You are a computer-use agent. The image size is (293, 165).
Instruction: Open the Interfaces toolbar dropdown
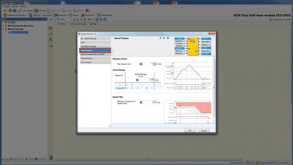[x=61, y=15]
